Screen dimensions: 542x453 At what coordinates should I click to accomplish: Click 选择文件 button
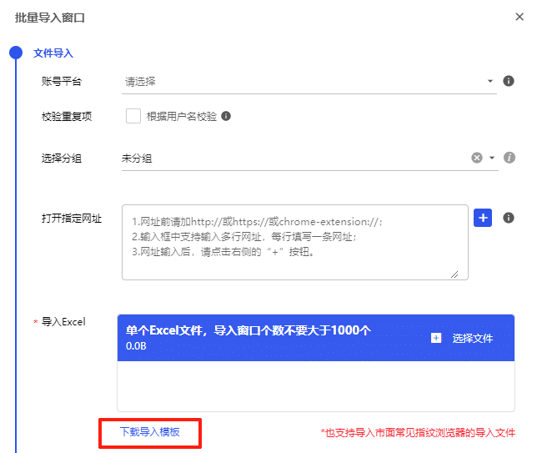coord(472,338)
